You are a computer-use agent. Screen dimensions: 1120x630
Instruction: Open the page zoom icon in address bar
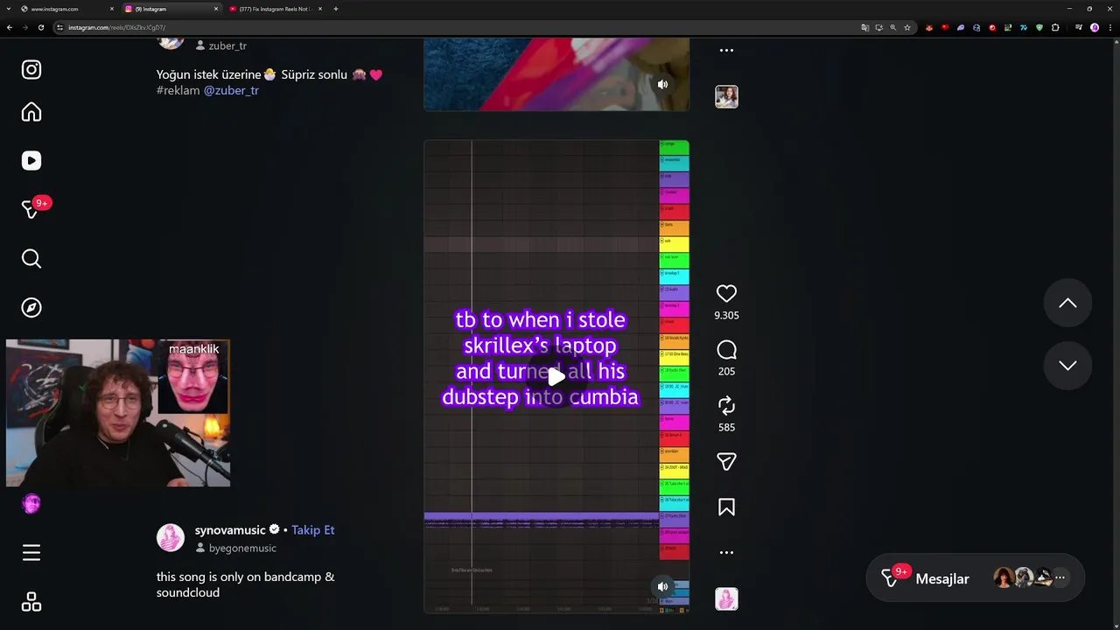tap(893, 27)
